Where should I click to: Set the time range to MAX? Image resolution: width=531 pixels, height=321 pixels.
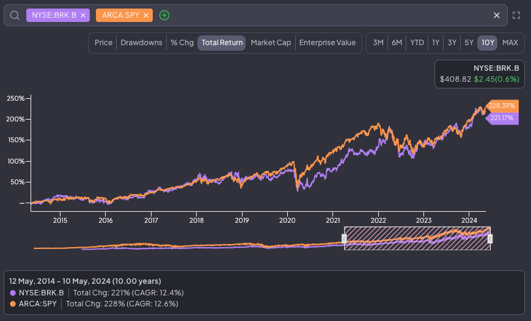[510, 43]
